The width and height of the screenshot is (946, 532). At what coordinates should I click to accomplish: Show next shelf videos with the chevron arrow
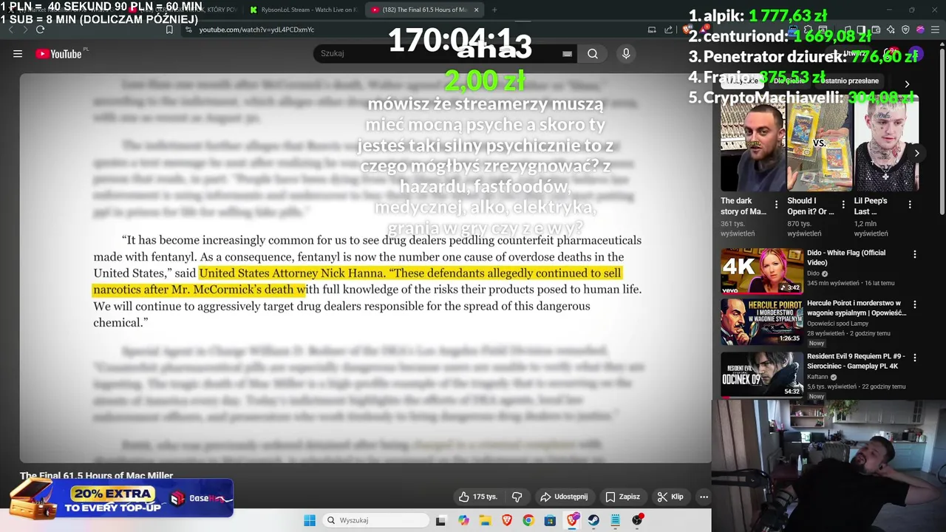[917, 154]
